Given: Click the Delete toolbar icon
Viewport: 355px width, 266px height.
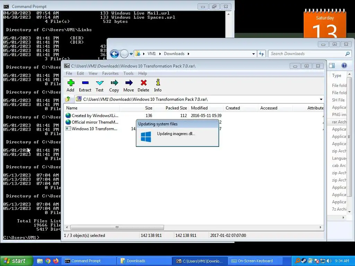Looking at the screenshot, I should [144, 83].
